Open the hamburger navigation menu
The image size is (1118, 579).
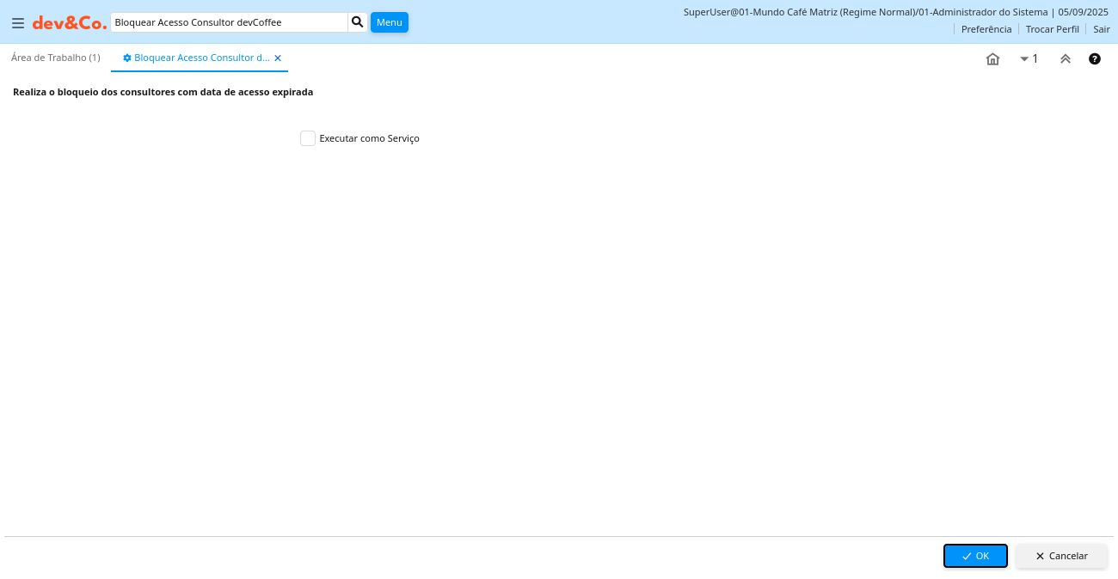[x=18, y=23]
